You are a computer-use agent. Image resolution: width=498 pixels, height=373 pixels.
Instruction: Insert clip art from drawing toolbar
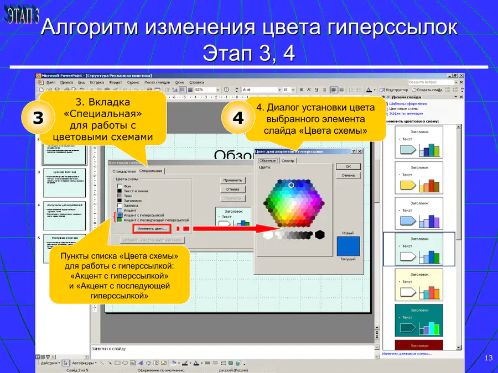pos(156,363)
